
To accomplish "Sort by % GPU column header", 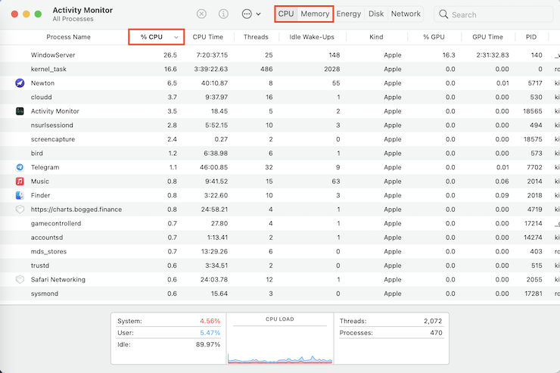I will click(x=434, y=37).
